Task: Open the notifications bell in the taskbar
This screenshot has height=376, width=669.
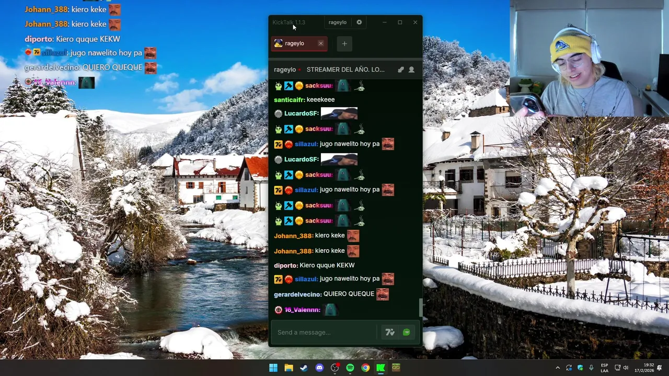Action: tap(660, 368)
